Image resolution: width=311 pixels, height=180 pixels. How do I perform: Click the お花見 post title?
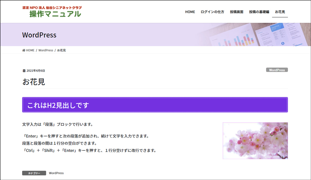[34, 82]
